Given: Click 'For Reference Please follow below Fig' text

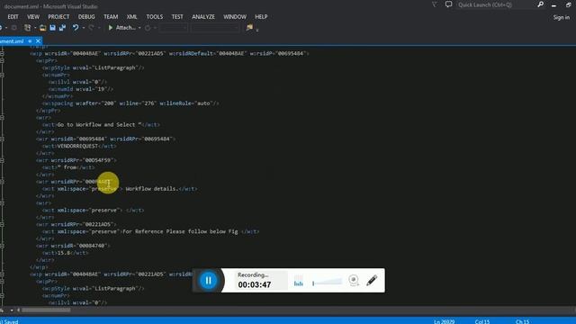Looking at the screenshot, I should coord(180,232).
